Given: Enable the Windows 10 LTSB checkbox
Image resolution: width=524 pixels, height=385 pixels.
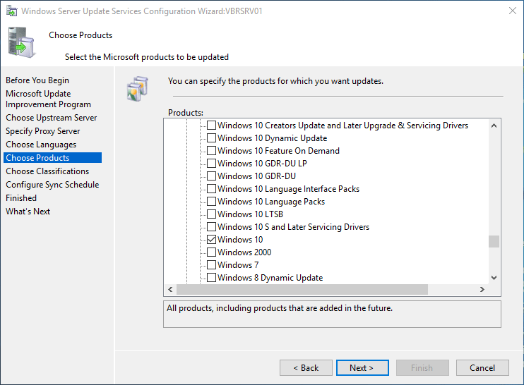Looking at the screenshot, I should click(211, 214).
